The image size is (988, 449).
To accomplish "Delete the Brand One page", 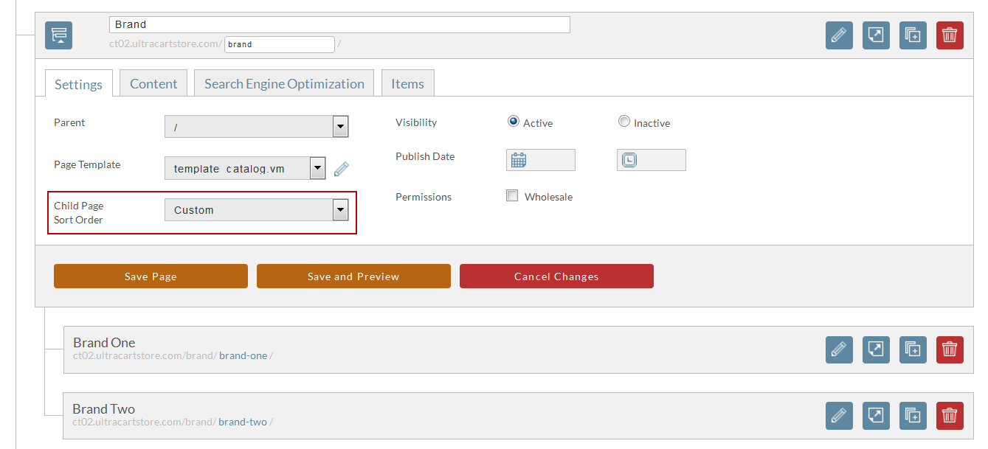I will (x=950, y=349).
